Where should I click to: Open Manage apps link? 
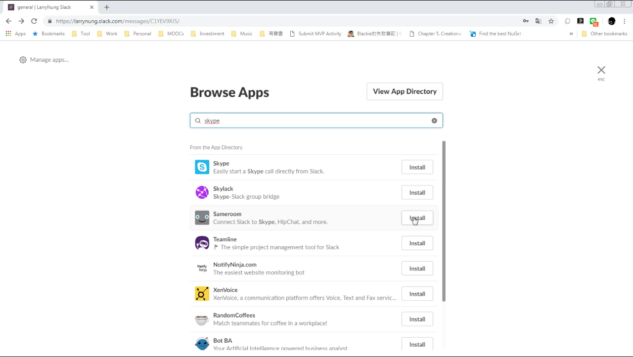point(49,60)
